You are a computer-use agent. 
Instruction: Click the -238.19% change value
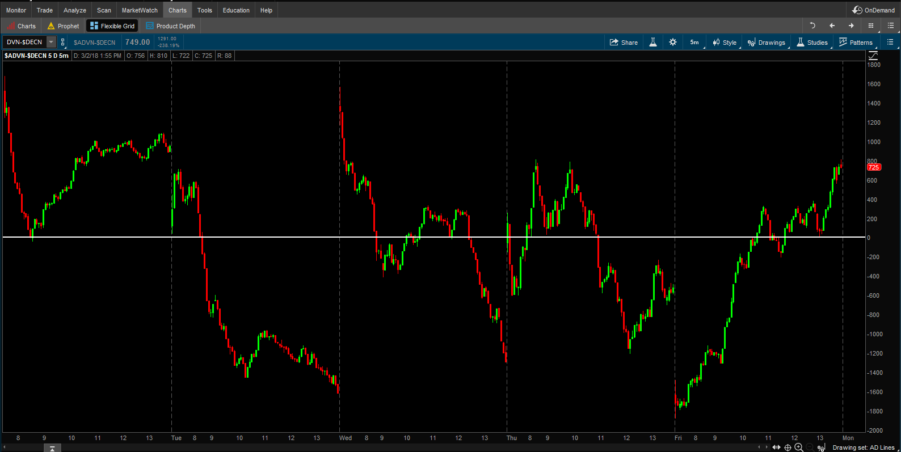(x=169, y=45)
